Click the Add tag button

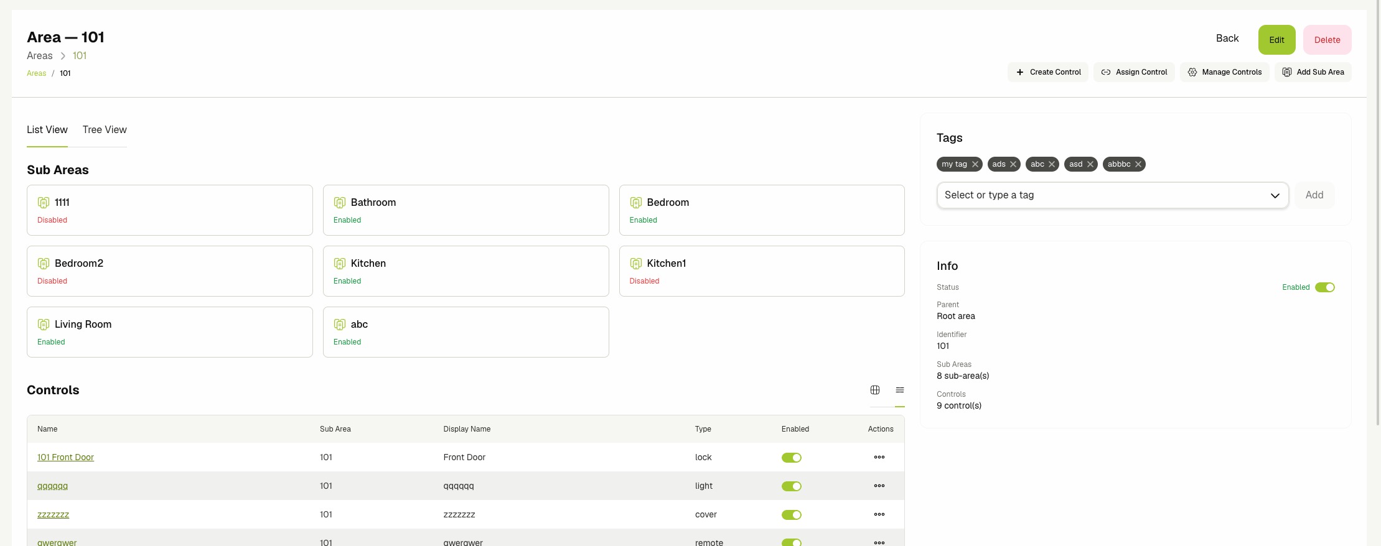pyautogui.click(x=1314, y=195)
